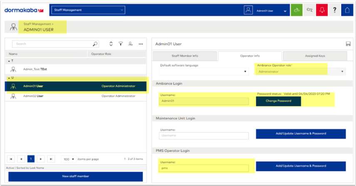
Task: Expand the Admin01 User account menu
Action: click(x=285, y=11)
